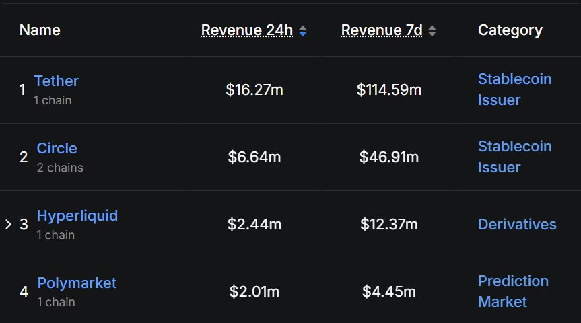Screen dimensions: 581x323
Task: Click the Name column header
Action: coord(40,30)
